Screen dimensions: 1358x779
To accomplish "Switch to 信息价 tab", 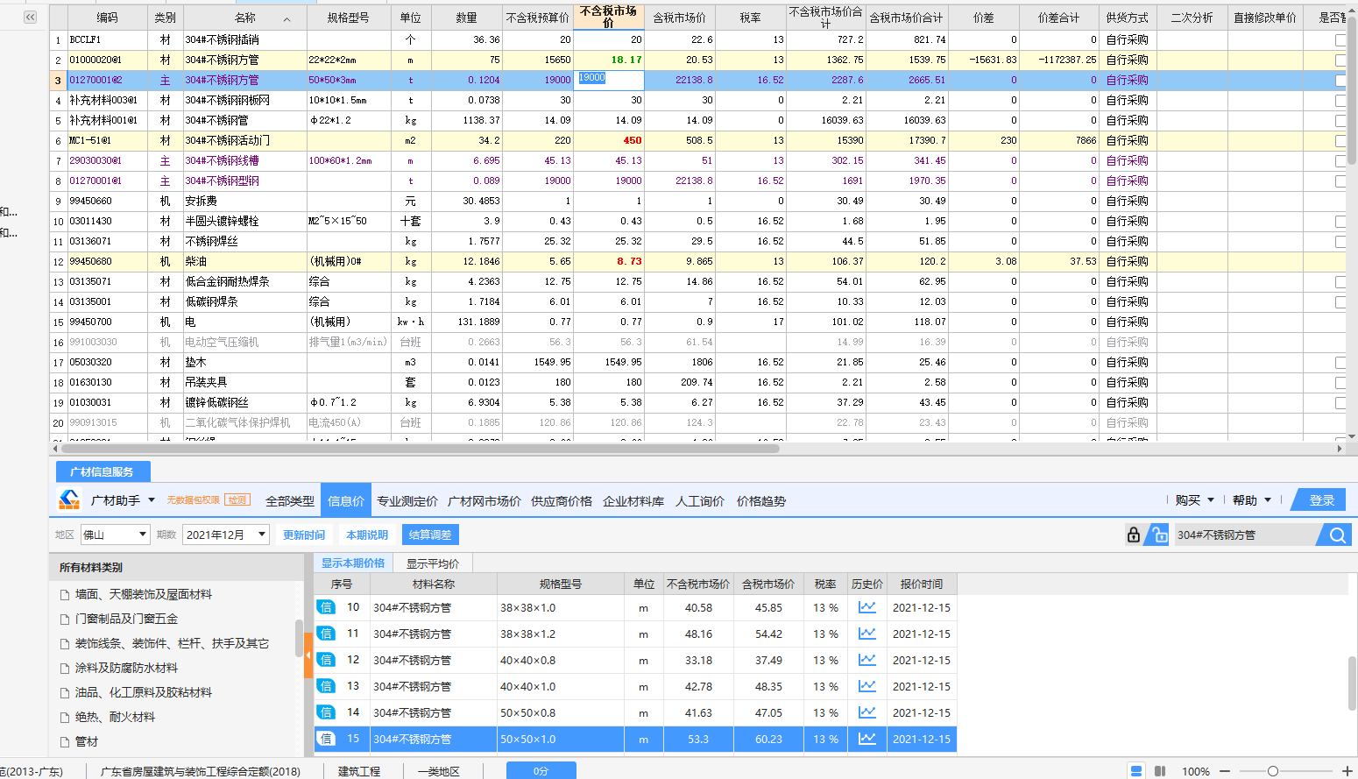I will click(346, 501).
